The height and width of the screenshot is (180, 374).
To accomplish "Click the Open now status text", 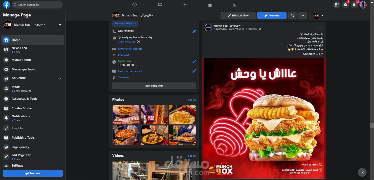I will click(x=124, y=61).
